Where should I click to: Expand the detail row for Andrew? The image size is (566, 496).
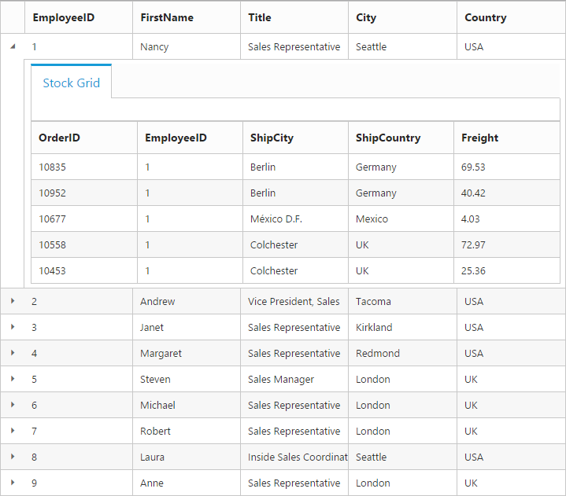[x=13, y=301]
